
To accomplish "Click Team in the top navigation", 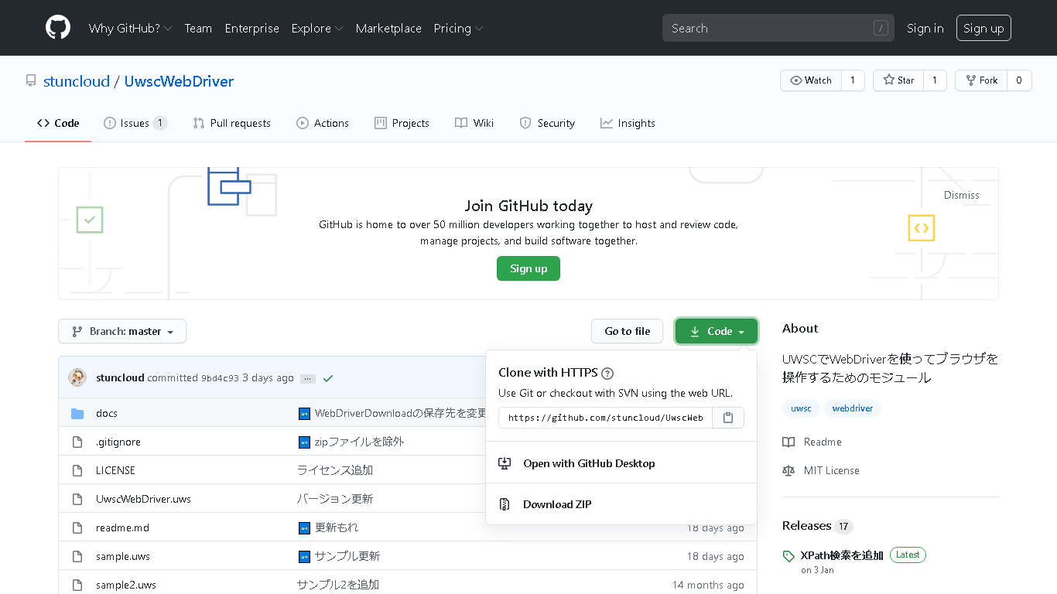I will coord(198,28).
